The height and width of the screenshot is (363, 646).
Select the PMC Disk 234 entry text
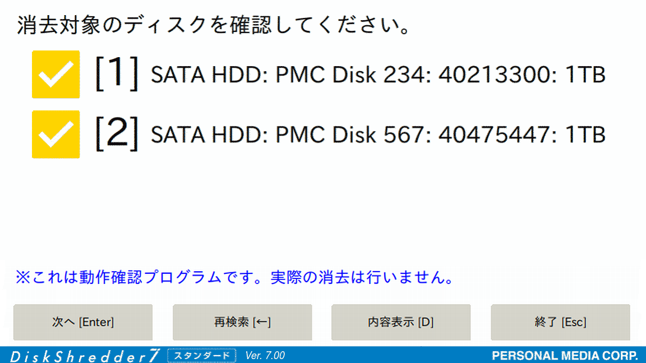[378, 75]
